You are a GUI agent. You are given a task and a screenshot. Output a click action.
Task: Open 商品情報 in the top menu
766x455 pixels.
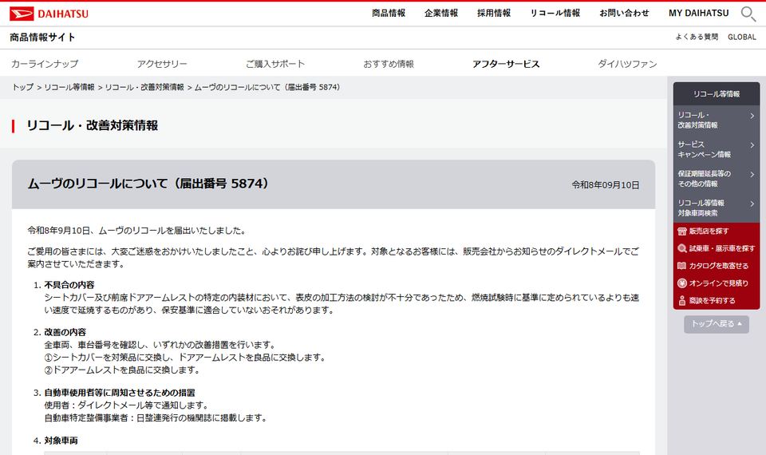click(x=389, y=14)
